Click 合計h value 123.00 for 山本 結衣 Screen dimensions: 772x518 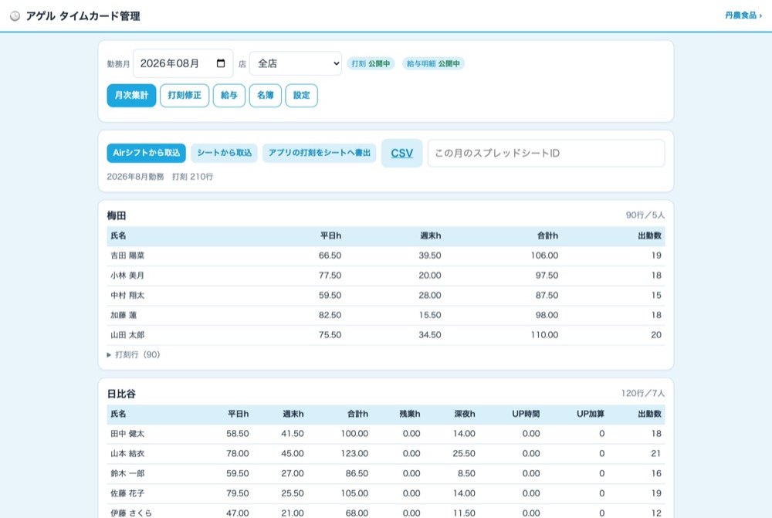[354, 453]
